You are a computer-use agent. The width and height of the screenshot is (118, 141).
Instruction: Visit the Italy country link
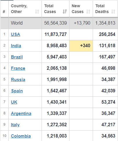[x=15, y=125]
